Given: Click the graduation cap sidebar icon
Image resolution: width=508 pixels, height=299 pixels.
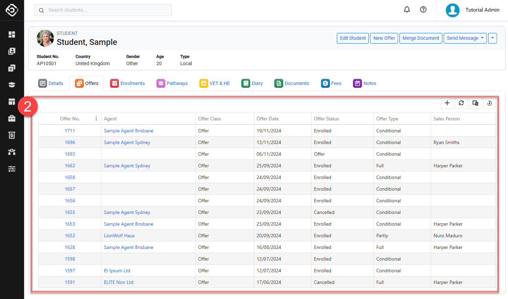Looking at the screenshot, I should point(12,85).
